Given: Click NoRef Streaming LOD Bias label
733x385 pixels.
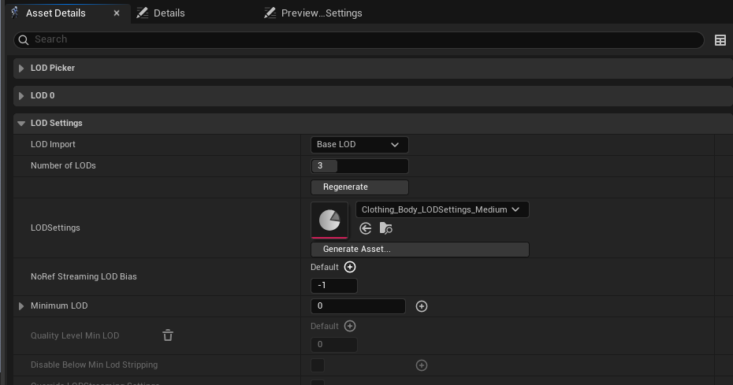Looking at the screenshot, I should 84,276.
